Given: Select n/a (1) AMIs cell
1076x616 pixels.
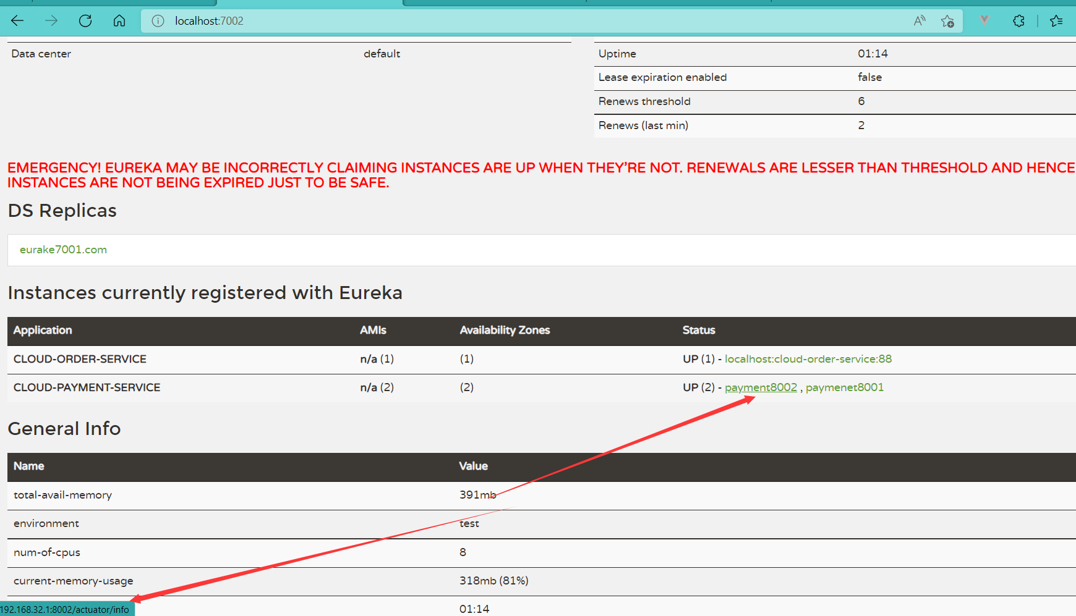Looking at the screenshot, I should pos(377,359).
